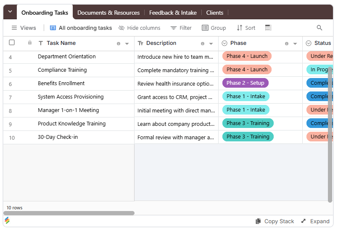338x232 pixels.
Task: Click description 'Initial meeting with direct man...'
Action: 176,111
